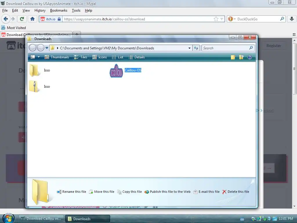Toggle the explorer pane layout button
297x223 pixels.
click(33, 57)
